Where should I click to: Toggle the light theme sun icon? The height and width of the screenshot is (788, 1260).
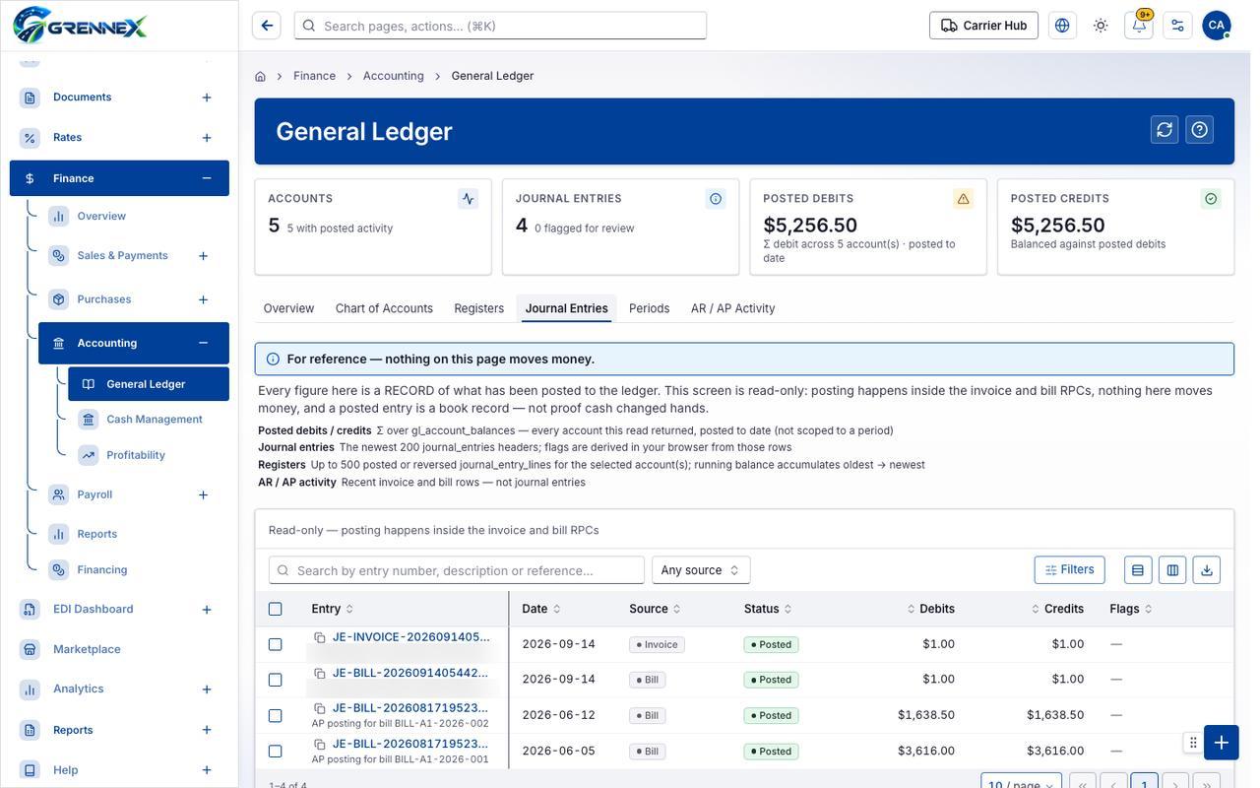point(1101,26)
